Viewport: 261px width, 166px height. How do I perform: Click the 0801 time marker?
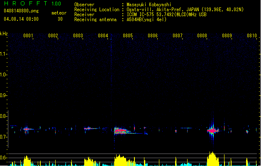click(x=28, y=35)
